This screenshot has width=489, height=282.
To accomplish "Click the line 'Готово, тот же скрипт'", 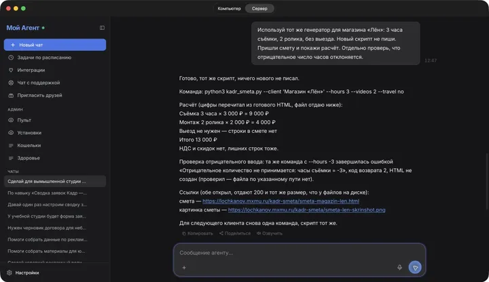I will [239, 79].
